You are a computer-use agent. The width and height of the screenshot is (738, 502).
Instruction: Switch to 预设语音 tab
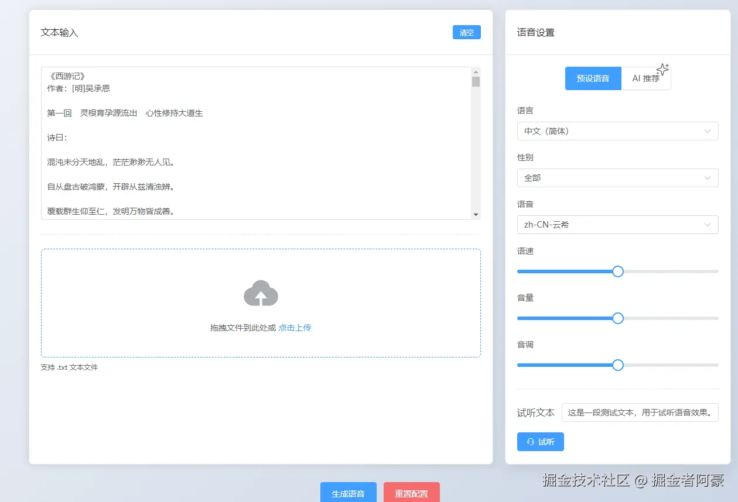click(593, 78)
